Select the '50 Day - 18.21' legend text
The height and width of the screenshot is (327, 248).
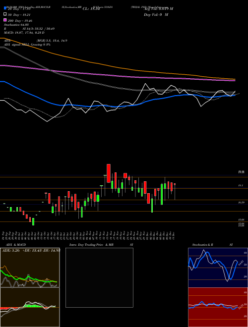(20, 15)
